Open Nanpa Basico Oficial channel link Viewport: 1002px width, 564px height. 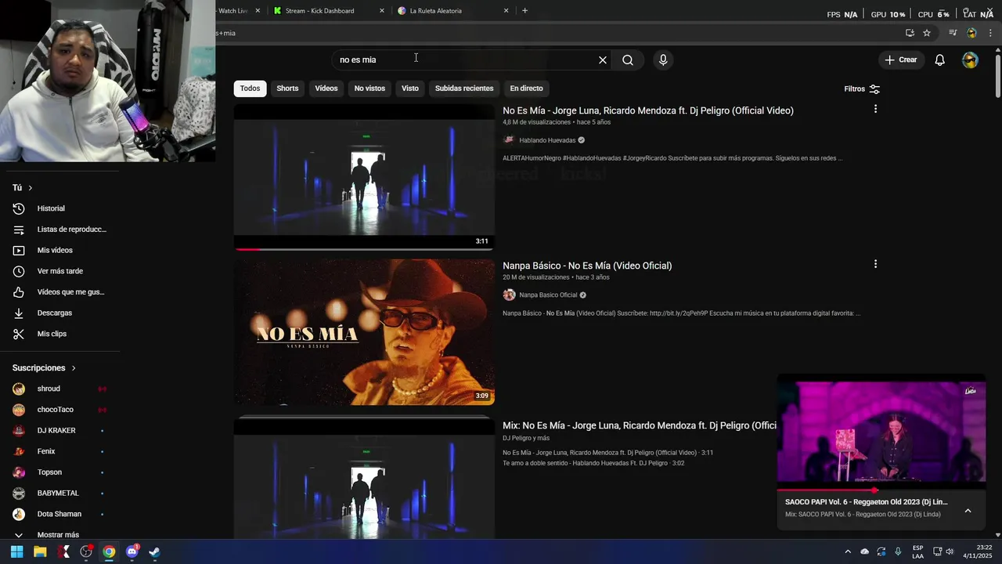548,295
